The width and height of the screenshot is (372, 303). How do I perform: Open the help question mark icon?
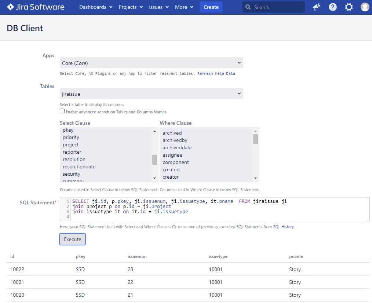point(333,7)
